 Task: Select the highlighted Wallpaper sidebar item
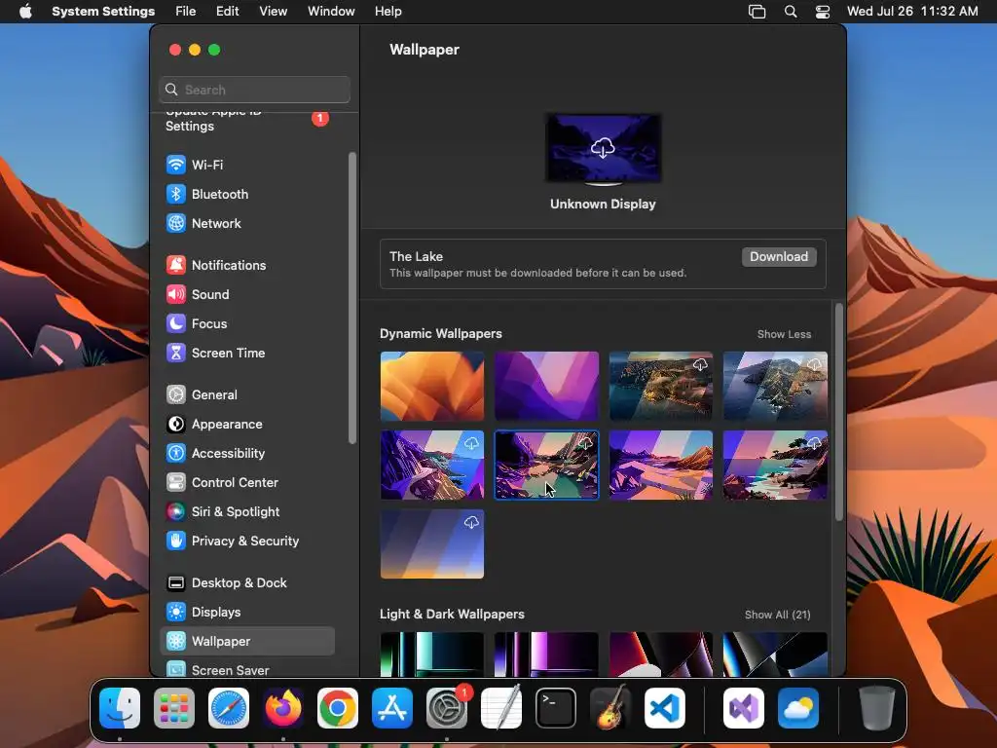tap(247, 641)
